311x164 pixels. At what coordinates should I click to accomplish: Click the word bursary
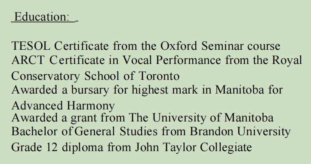[90, 90]
